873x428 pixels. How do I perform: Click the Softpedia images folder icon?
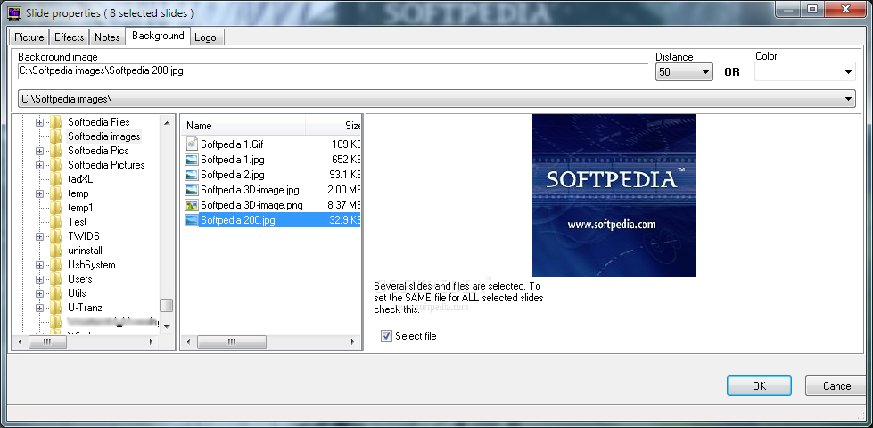tap(55, 136)
